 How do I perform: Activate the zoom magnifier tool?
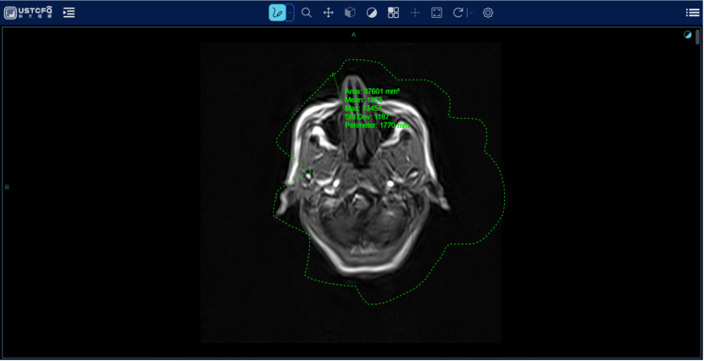[307, 13]
